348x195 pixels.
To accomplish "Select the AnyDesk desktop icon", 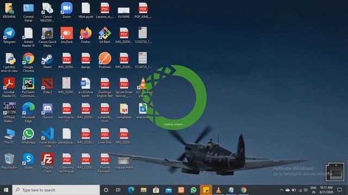I will click(66, 35).
